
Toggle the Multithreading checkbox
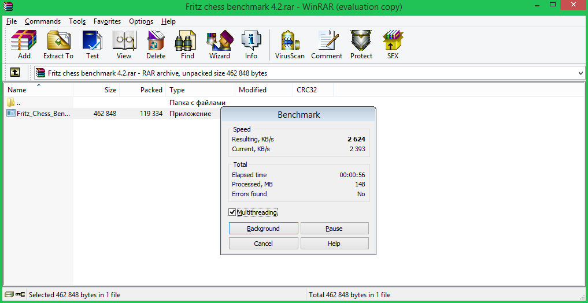click(x=232, y=212)
